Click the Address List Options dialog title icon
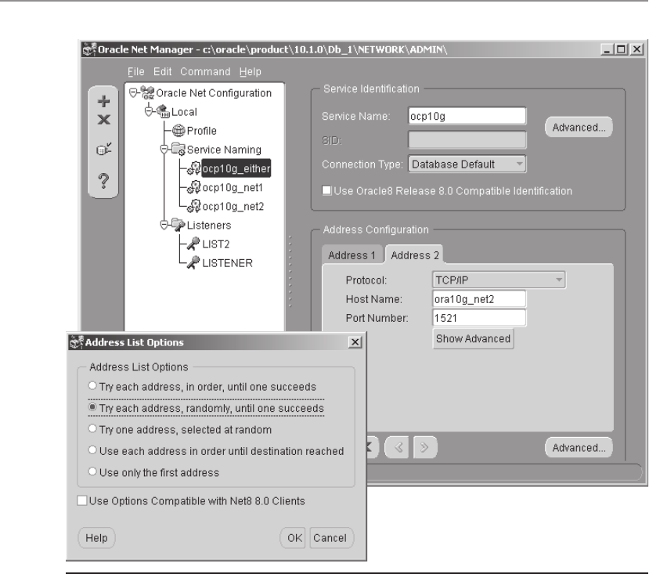 coord(77,342)
